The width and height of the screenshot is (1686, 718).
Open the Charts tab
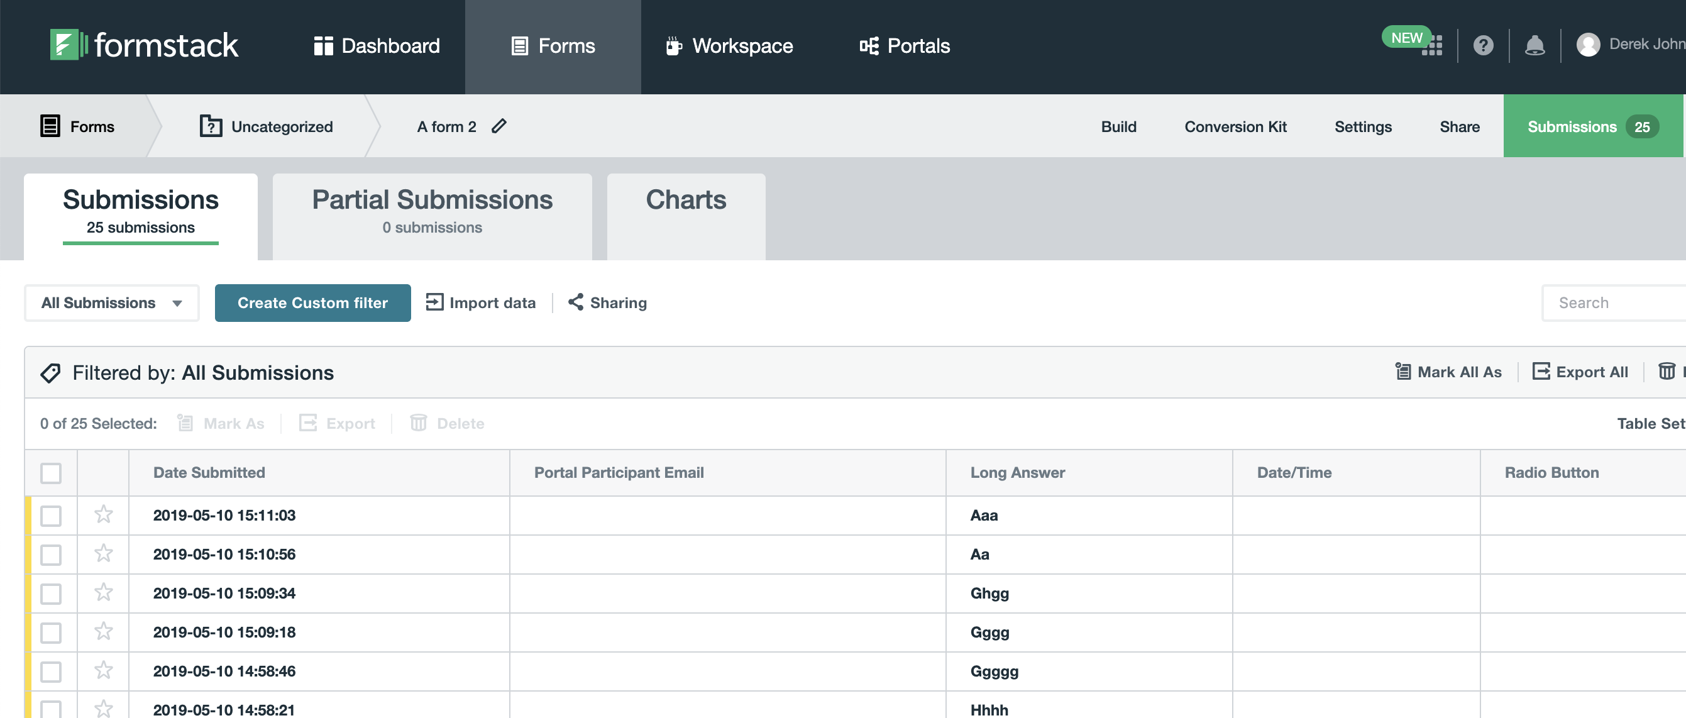[686, 216]
